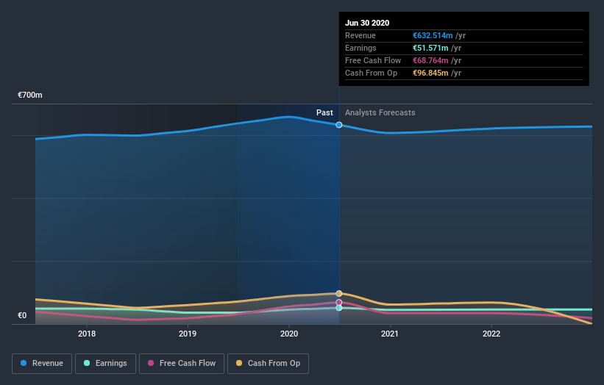The width and height of the screenshot is (604, 385).
Task: Toggle the Cash From Op legend button
Action: tap(268, 364)
